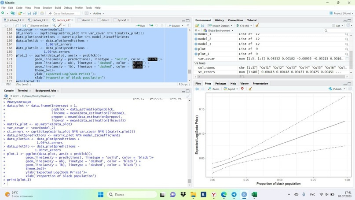The width and height of the screenshot is (355, 200).
Task: Inspect model_2 with its magnifier icon
Action: click(x=347, y=39)
